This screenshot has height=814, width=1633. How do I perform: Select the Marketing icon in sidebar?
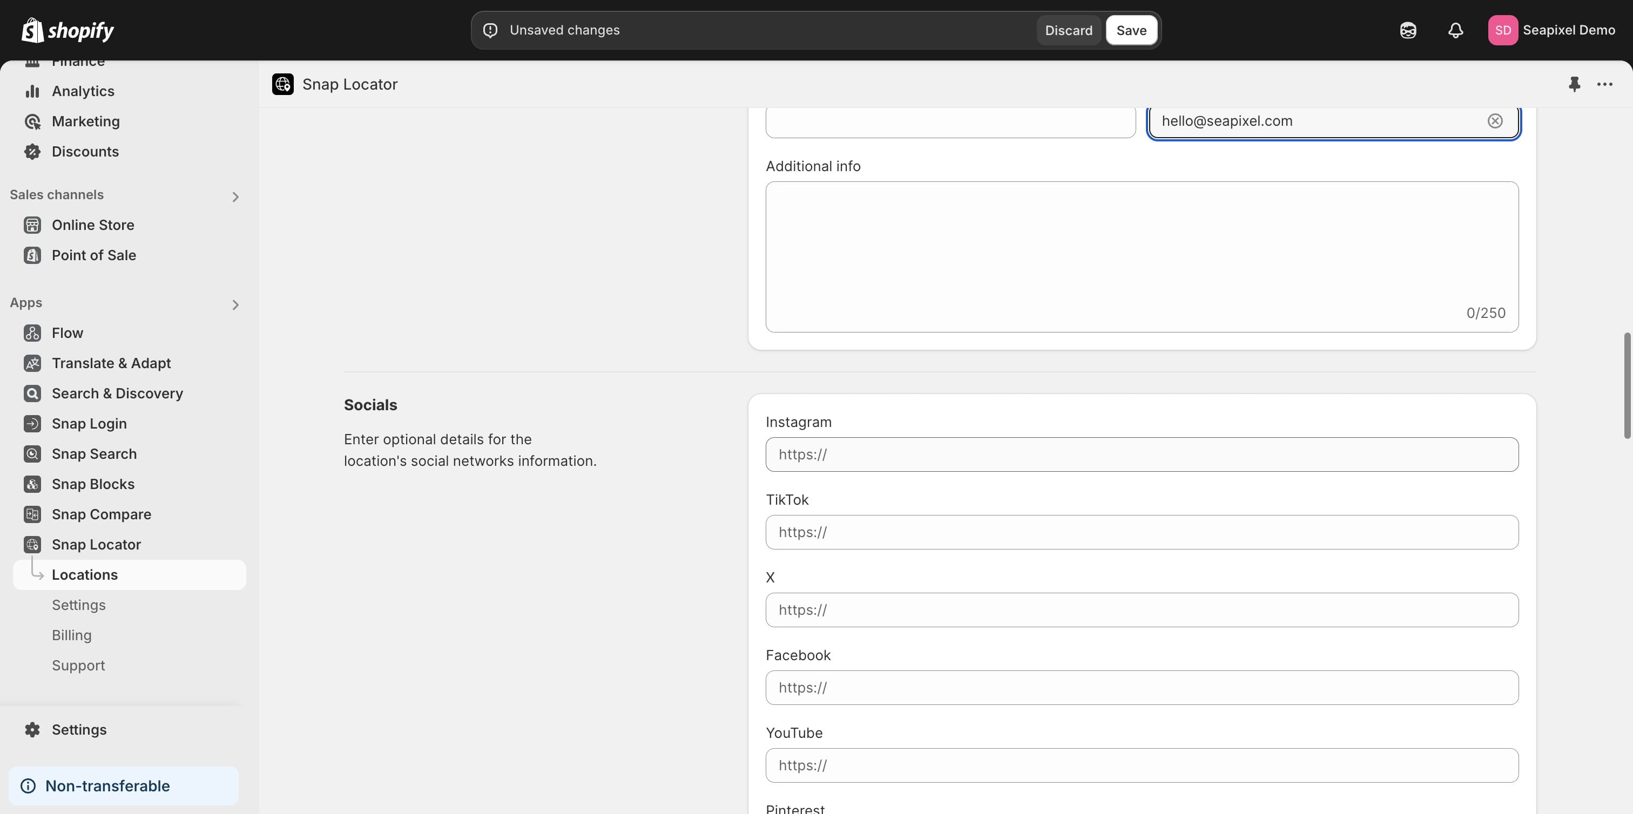pos(33,121)
